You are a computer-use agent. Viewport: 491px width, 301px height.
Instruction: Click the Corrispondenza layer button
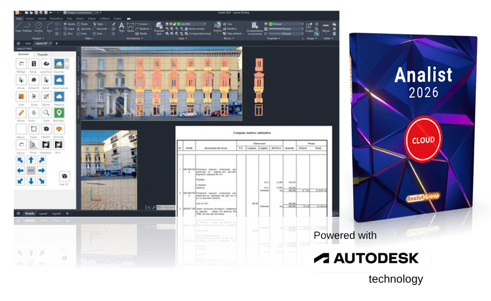pos(198,34)
